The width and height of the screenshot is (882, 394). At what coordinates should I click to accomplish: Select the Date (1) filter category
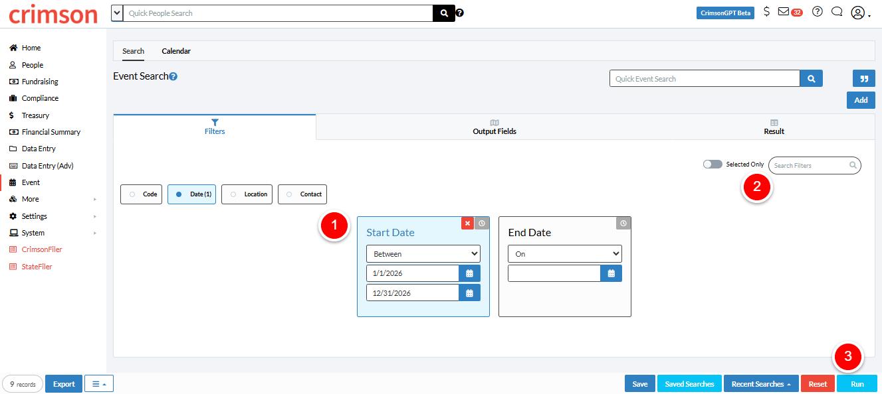click(x=191, y=194)
